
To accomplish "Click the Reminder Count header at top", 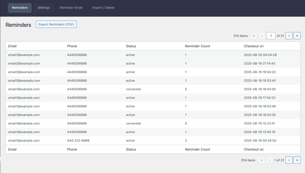I will (197, 46).
